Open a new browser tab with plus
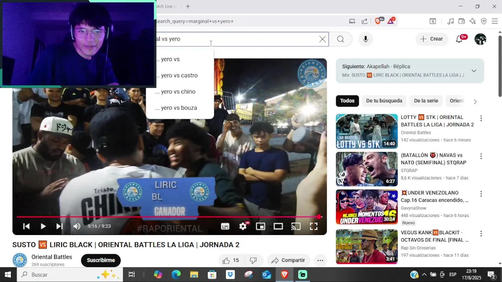 tap(188, 6)
